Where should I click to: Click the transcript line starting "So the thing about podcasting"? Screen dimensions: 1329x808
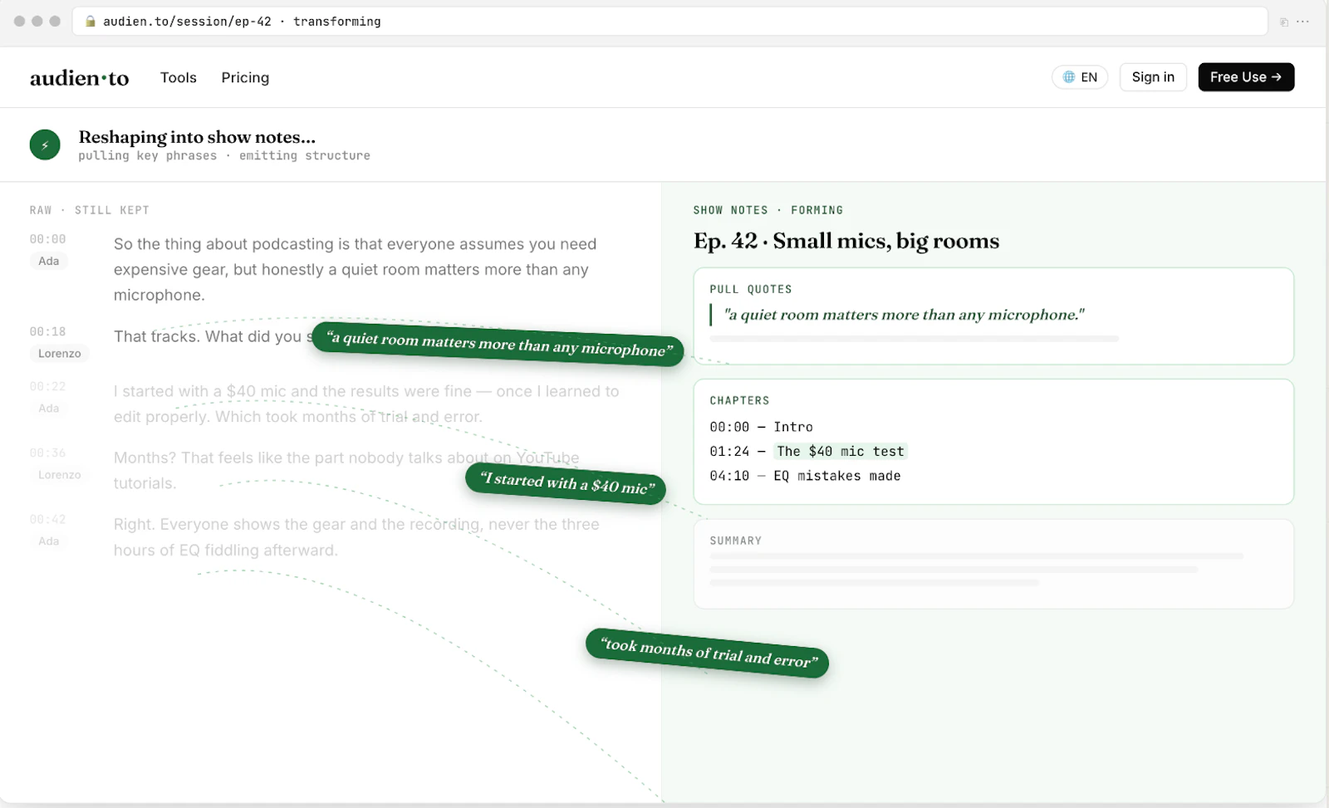click(356, 269)
